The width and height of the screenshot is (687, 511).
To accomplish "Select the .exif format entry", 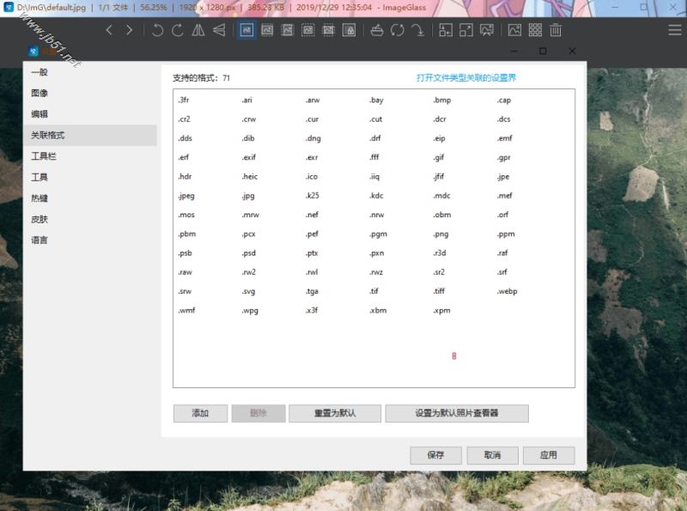I will pyautogui.click(x=248, y=158).
